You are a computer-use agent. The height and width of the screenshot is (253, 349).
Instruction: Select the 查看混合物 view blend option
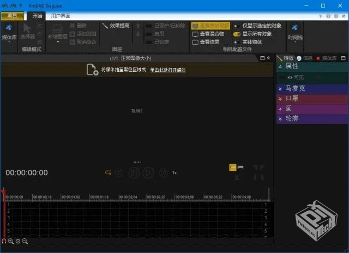pos(208,34)
